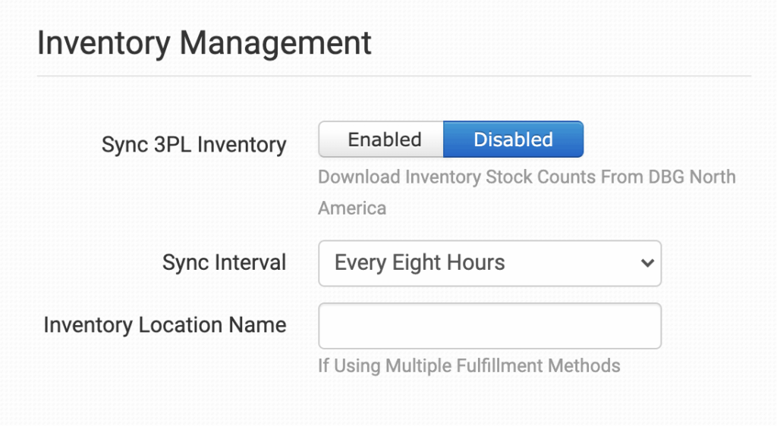Click the word "Inventory" in the page title

[x=103, y=43]
